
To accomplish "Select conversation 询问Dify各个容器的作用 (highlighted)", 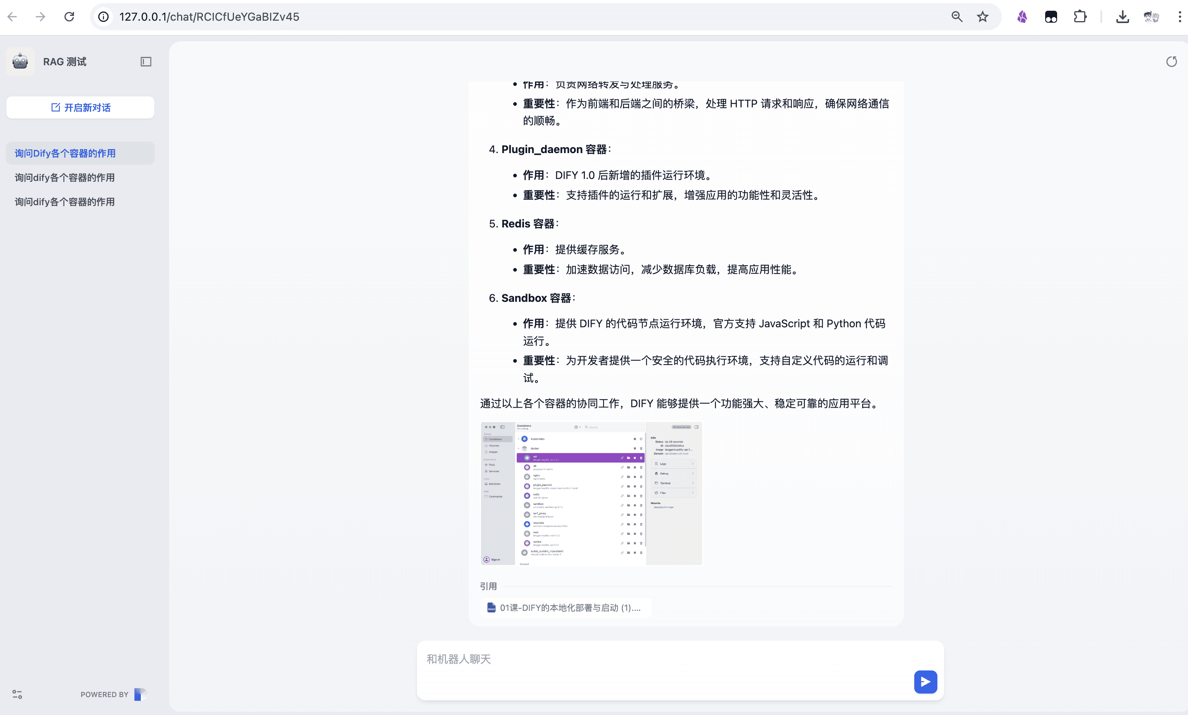I will coord(80,153).
